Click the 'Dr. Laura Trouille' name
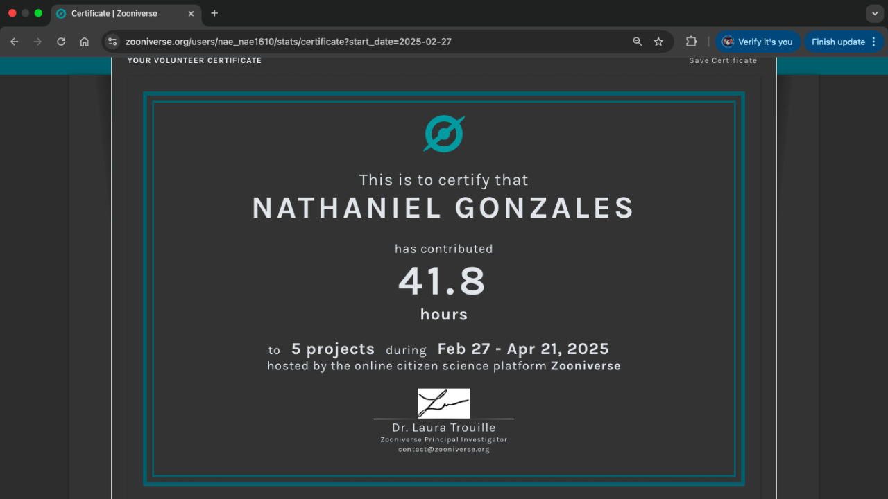The image size is (888, 499). (444, 428)
